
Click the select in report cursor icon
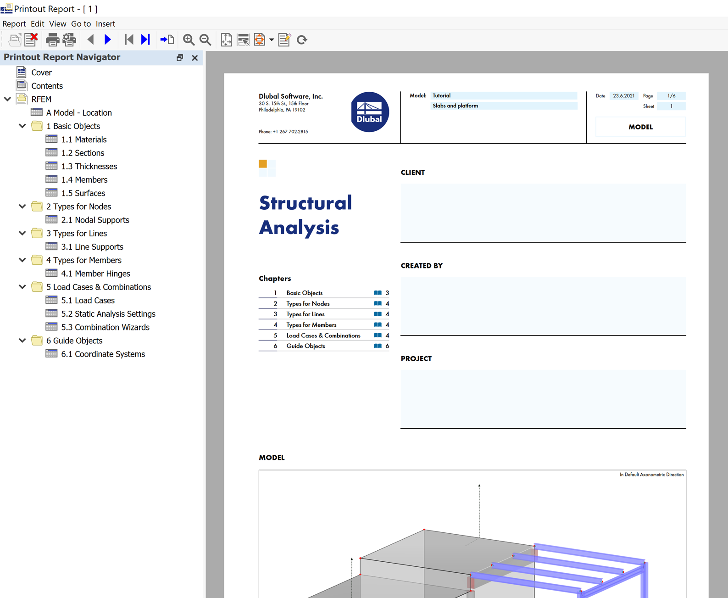(x=243, y=40)
